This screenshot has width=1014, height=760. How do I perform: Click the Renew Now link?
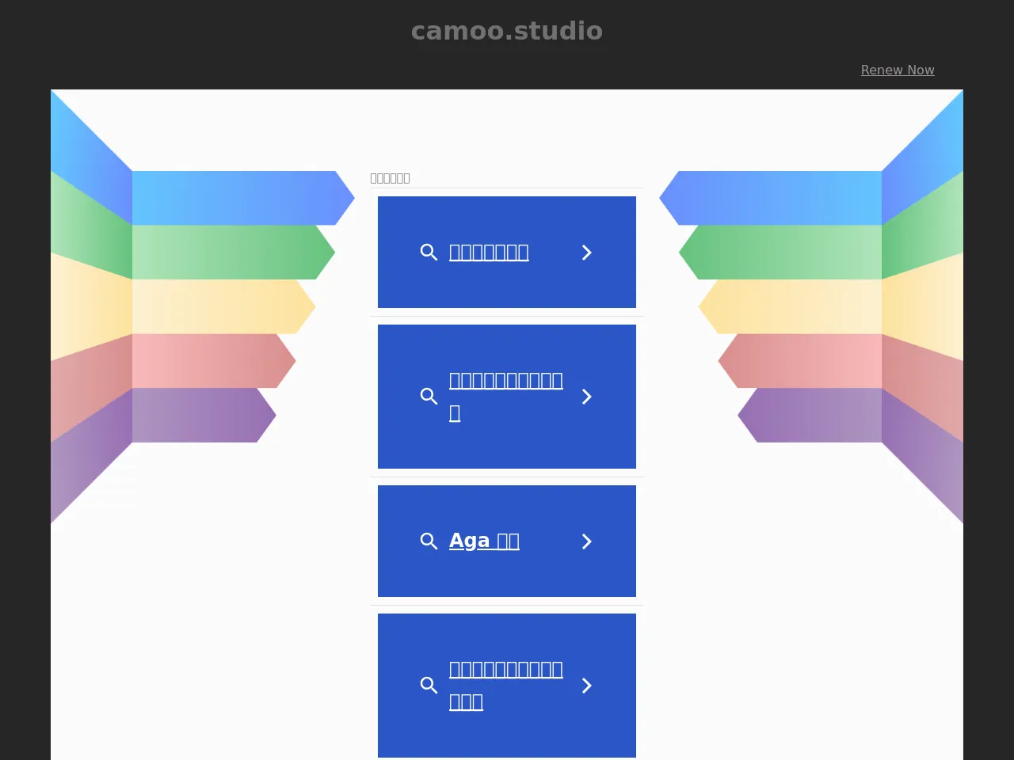point(897,70)
